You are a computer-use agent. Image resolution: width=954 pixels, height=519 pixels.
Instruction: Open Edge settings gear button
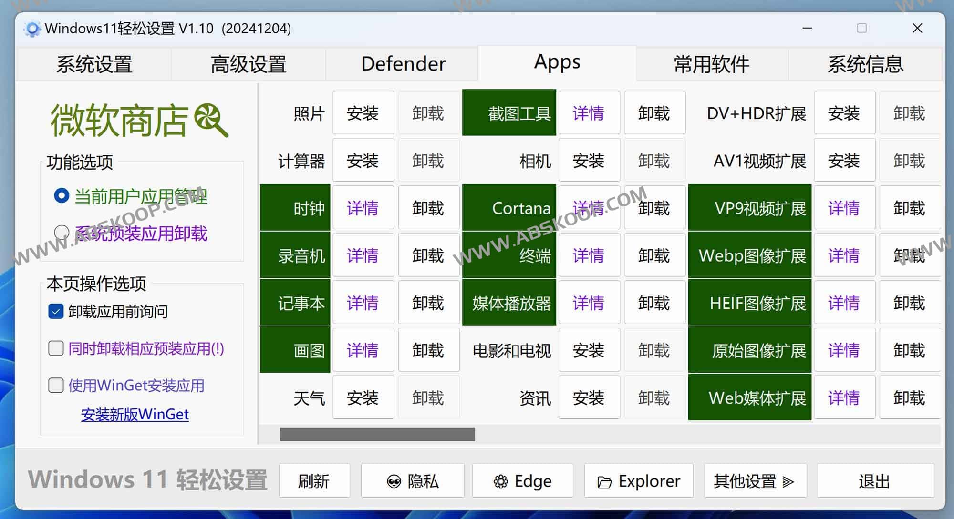pos(522,481)
